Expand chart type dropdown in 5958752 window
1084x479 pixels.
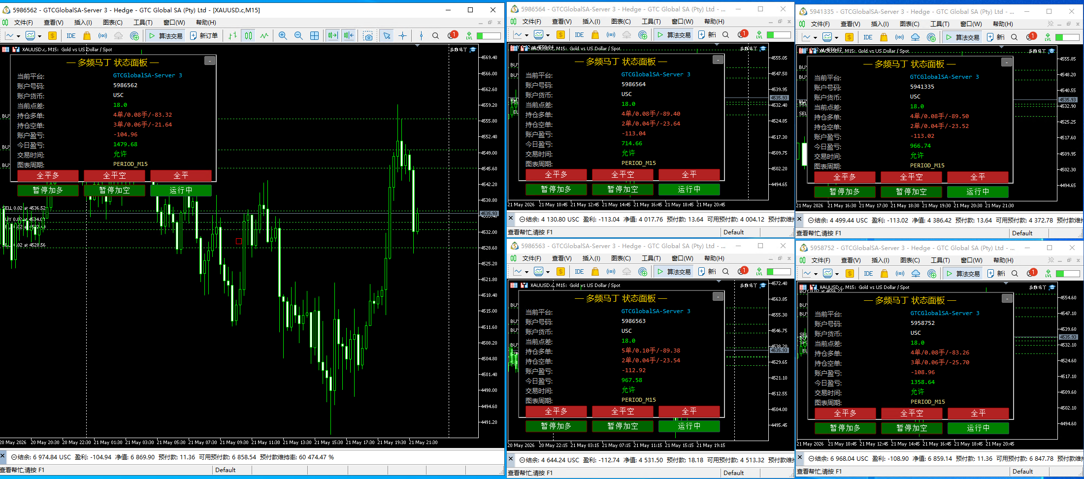(816, 274)
